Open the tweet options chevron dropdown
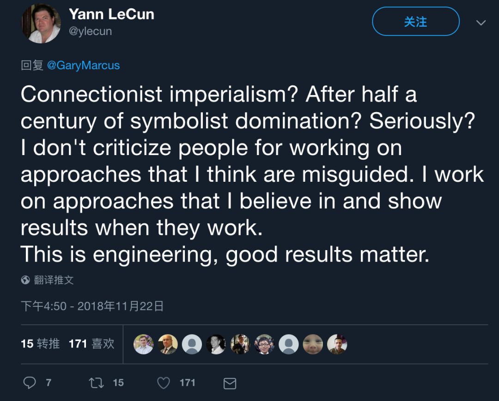The image size is (499, 401). tap(481, 23)
